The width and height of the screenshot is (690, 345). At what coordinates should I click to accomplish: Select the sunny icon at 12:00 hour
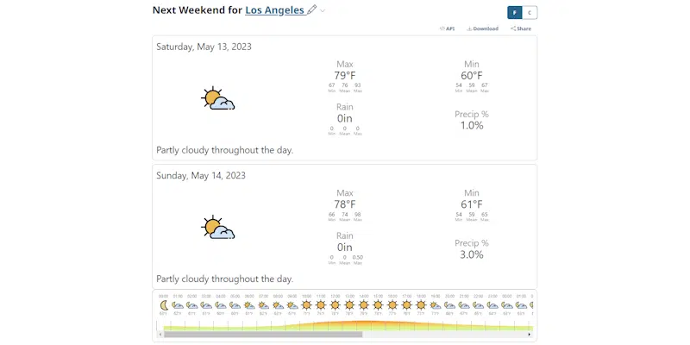click(x=335, y=305)
